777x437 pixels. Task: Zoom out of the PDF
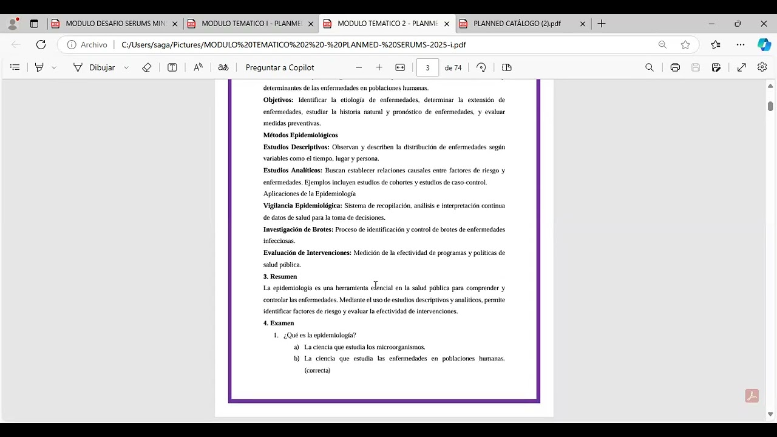click(359, 67)
